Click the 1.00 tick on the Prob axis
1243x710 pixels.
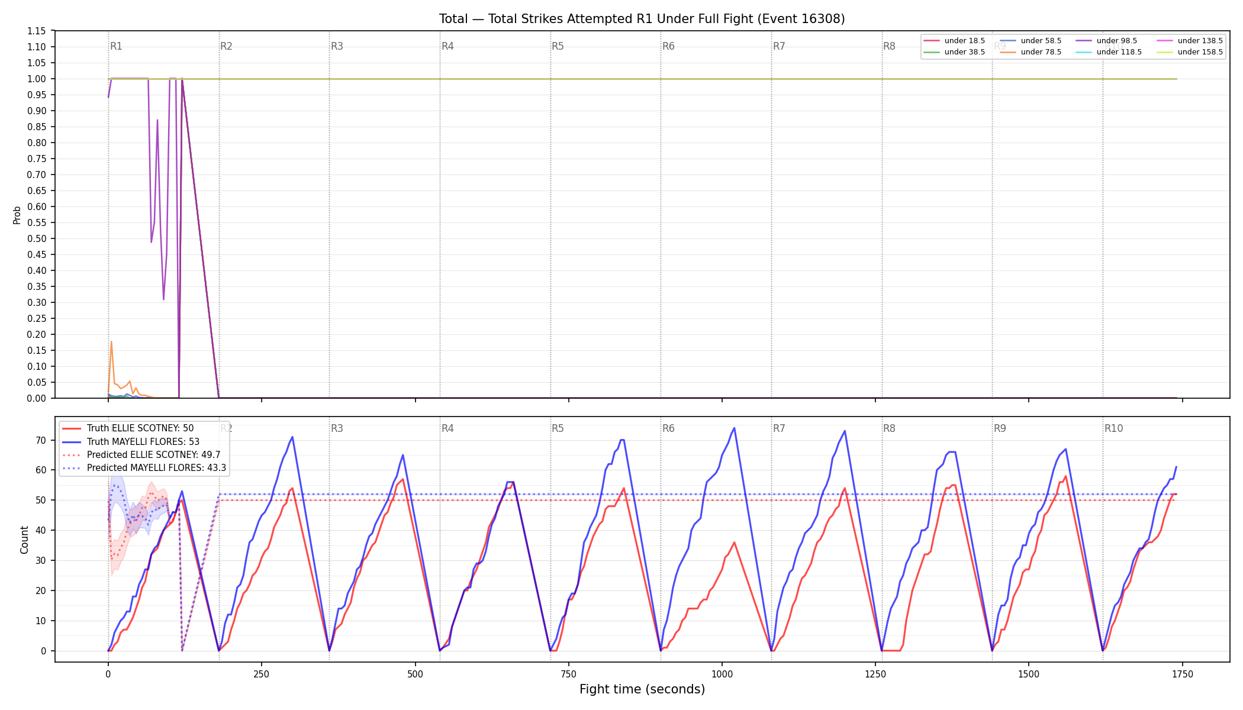click(x=37, y=79)
